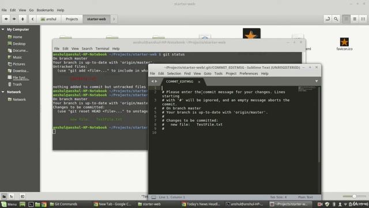Go up to parent folder
Image resolution: width=369 pixels, height=208 pixels.
click(22, 19)
